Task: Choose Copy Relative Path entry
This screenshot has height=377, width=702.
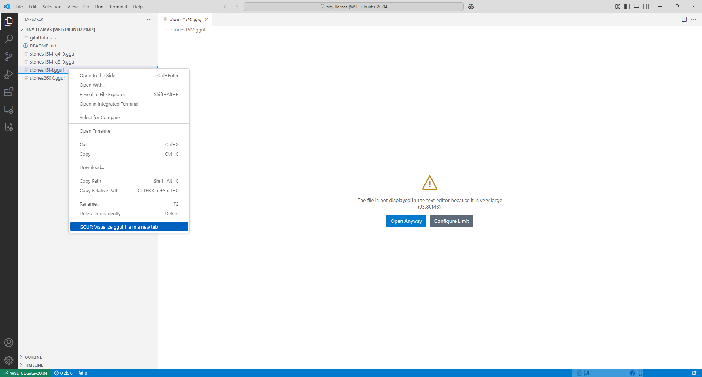Action: click(129, 191)
